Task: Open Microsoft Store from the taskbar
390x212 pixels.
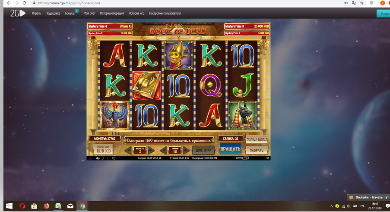Action: (34, 206)
